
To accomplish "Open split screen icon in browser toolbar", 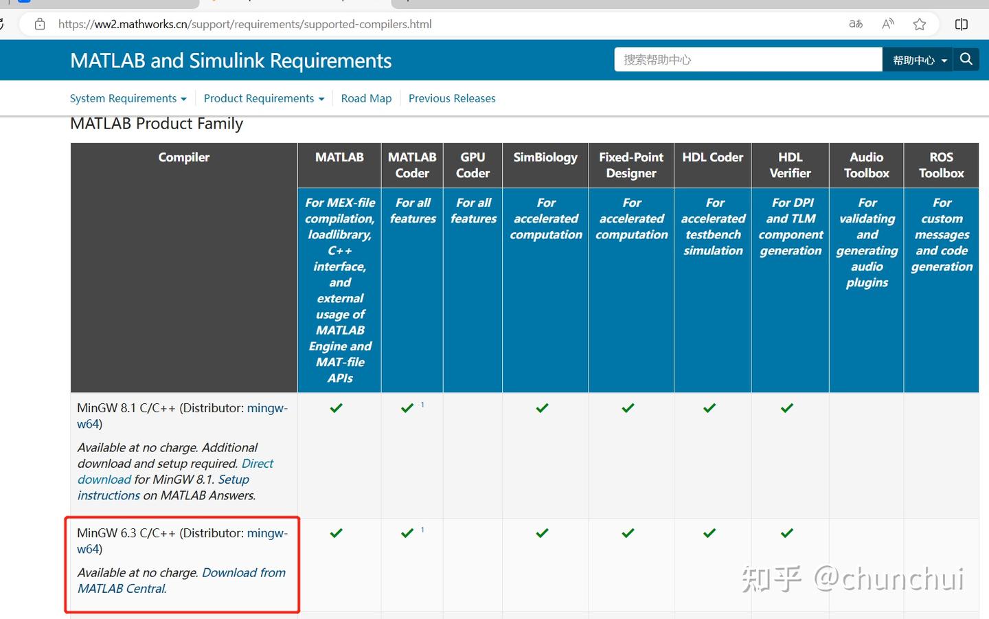I will click(x=962, y=24).
